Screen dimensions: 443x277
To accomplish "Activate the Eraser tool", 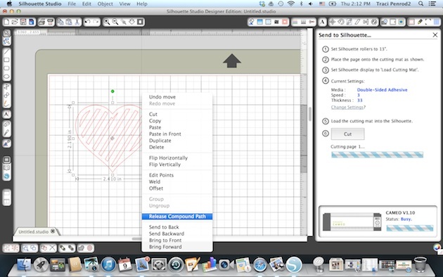I will 6,124.
